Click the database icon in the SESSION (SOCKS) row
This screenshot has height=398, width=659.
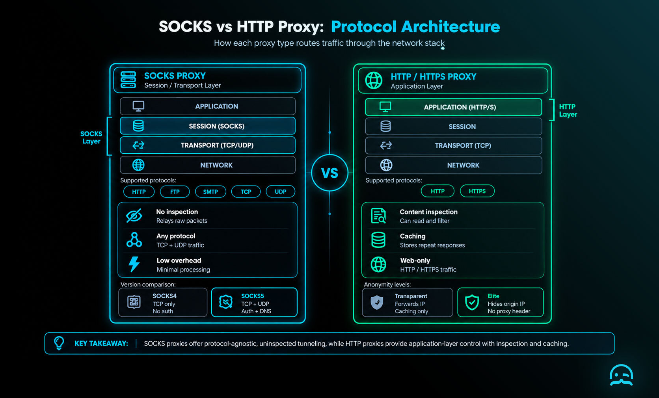(138, 126)
